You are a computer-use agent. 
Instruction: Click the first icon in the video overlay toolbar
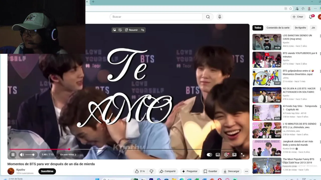click(114, 30)
